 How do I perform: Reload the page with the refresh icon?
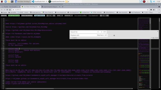[7, 9]
